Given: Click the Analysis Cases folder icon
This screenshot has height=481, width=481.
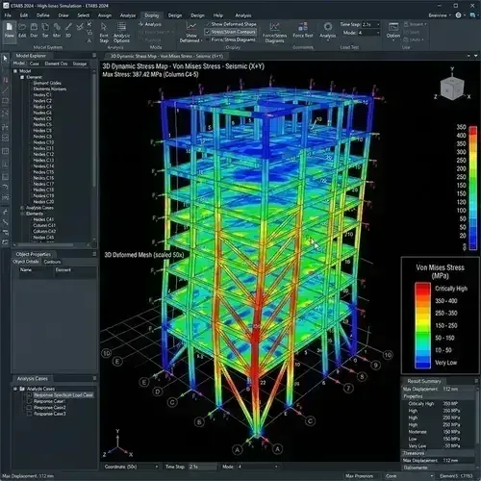Looking at the screenshot, I should [22, 389].
